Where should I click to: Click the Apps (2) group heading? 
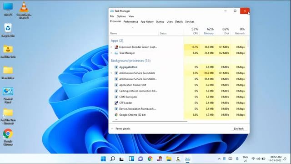pyautogui.click(x=117, y=41)
